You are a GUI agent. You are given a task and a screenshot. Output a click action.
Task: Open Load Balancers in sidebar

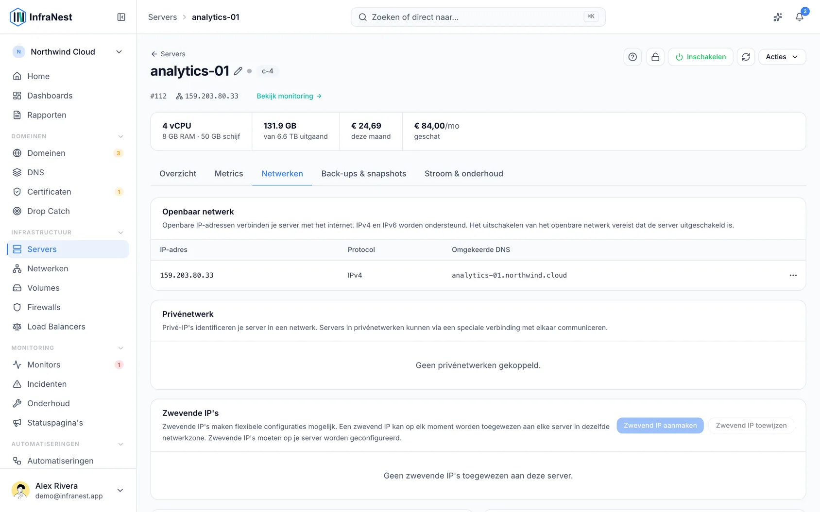[68, 327]
